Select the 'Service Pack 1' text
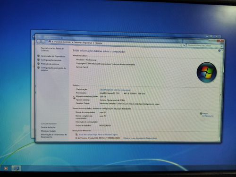 pyautogui.click(x=82, y=67)
